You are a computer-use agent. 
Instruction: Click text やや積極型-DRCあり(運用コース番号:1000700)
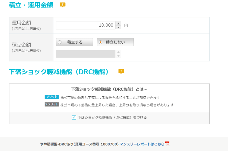79,144
